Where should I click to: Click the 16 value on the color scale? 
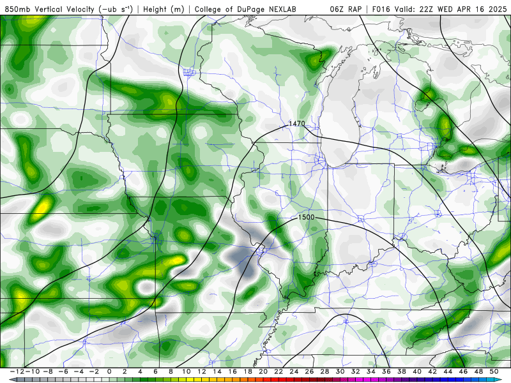click(x=233, y=372)
